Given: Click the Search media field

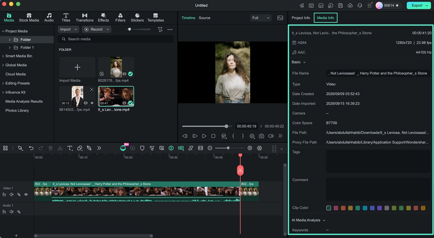Looking at the screenshot, I should point(116,39).
